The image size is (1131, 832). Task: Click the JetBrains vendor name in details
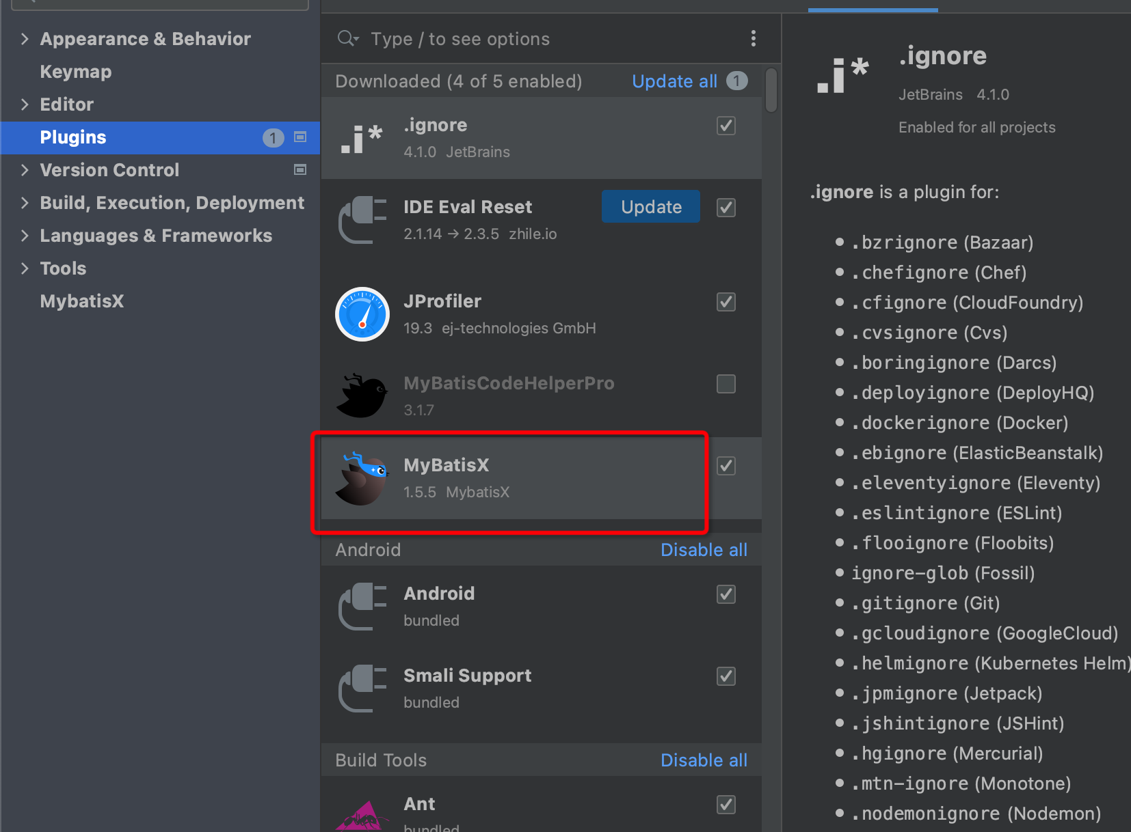pos(930,95)
